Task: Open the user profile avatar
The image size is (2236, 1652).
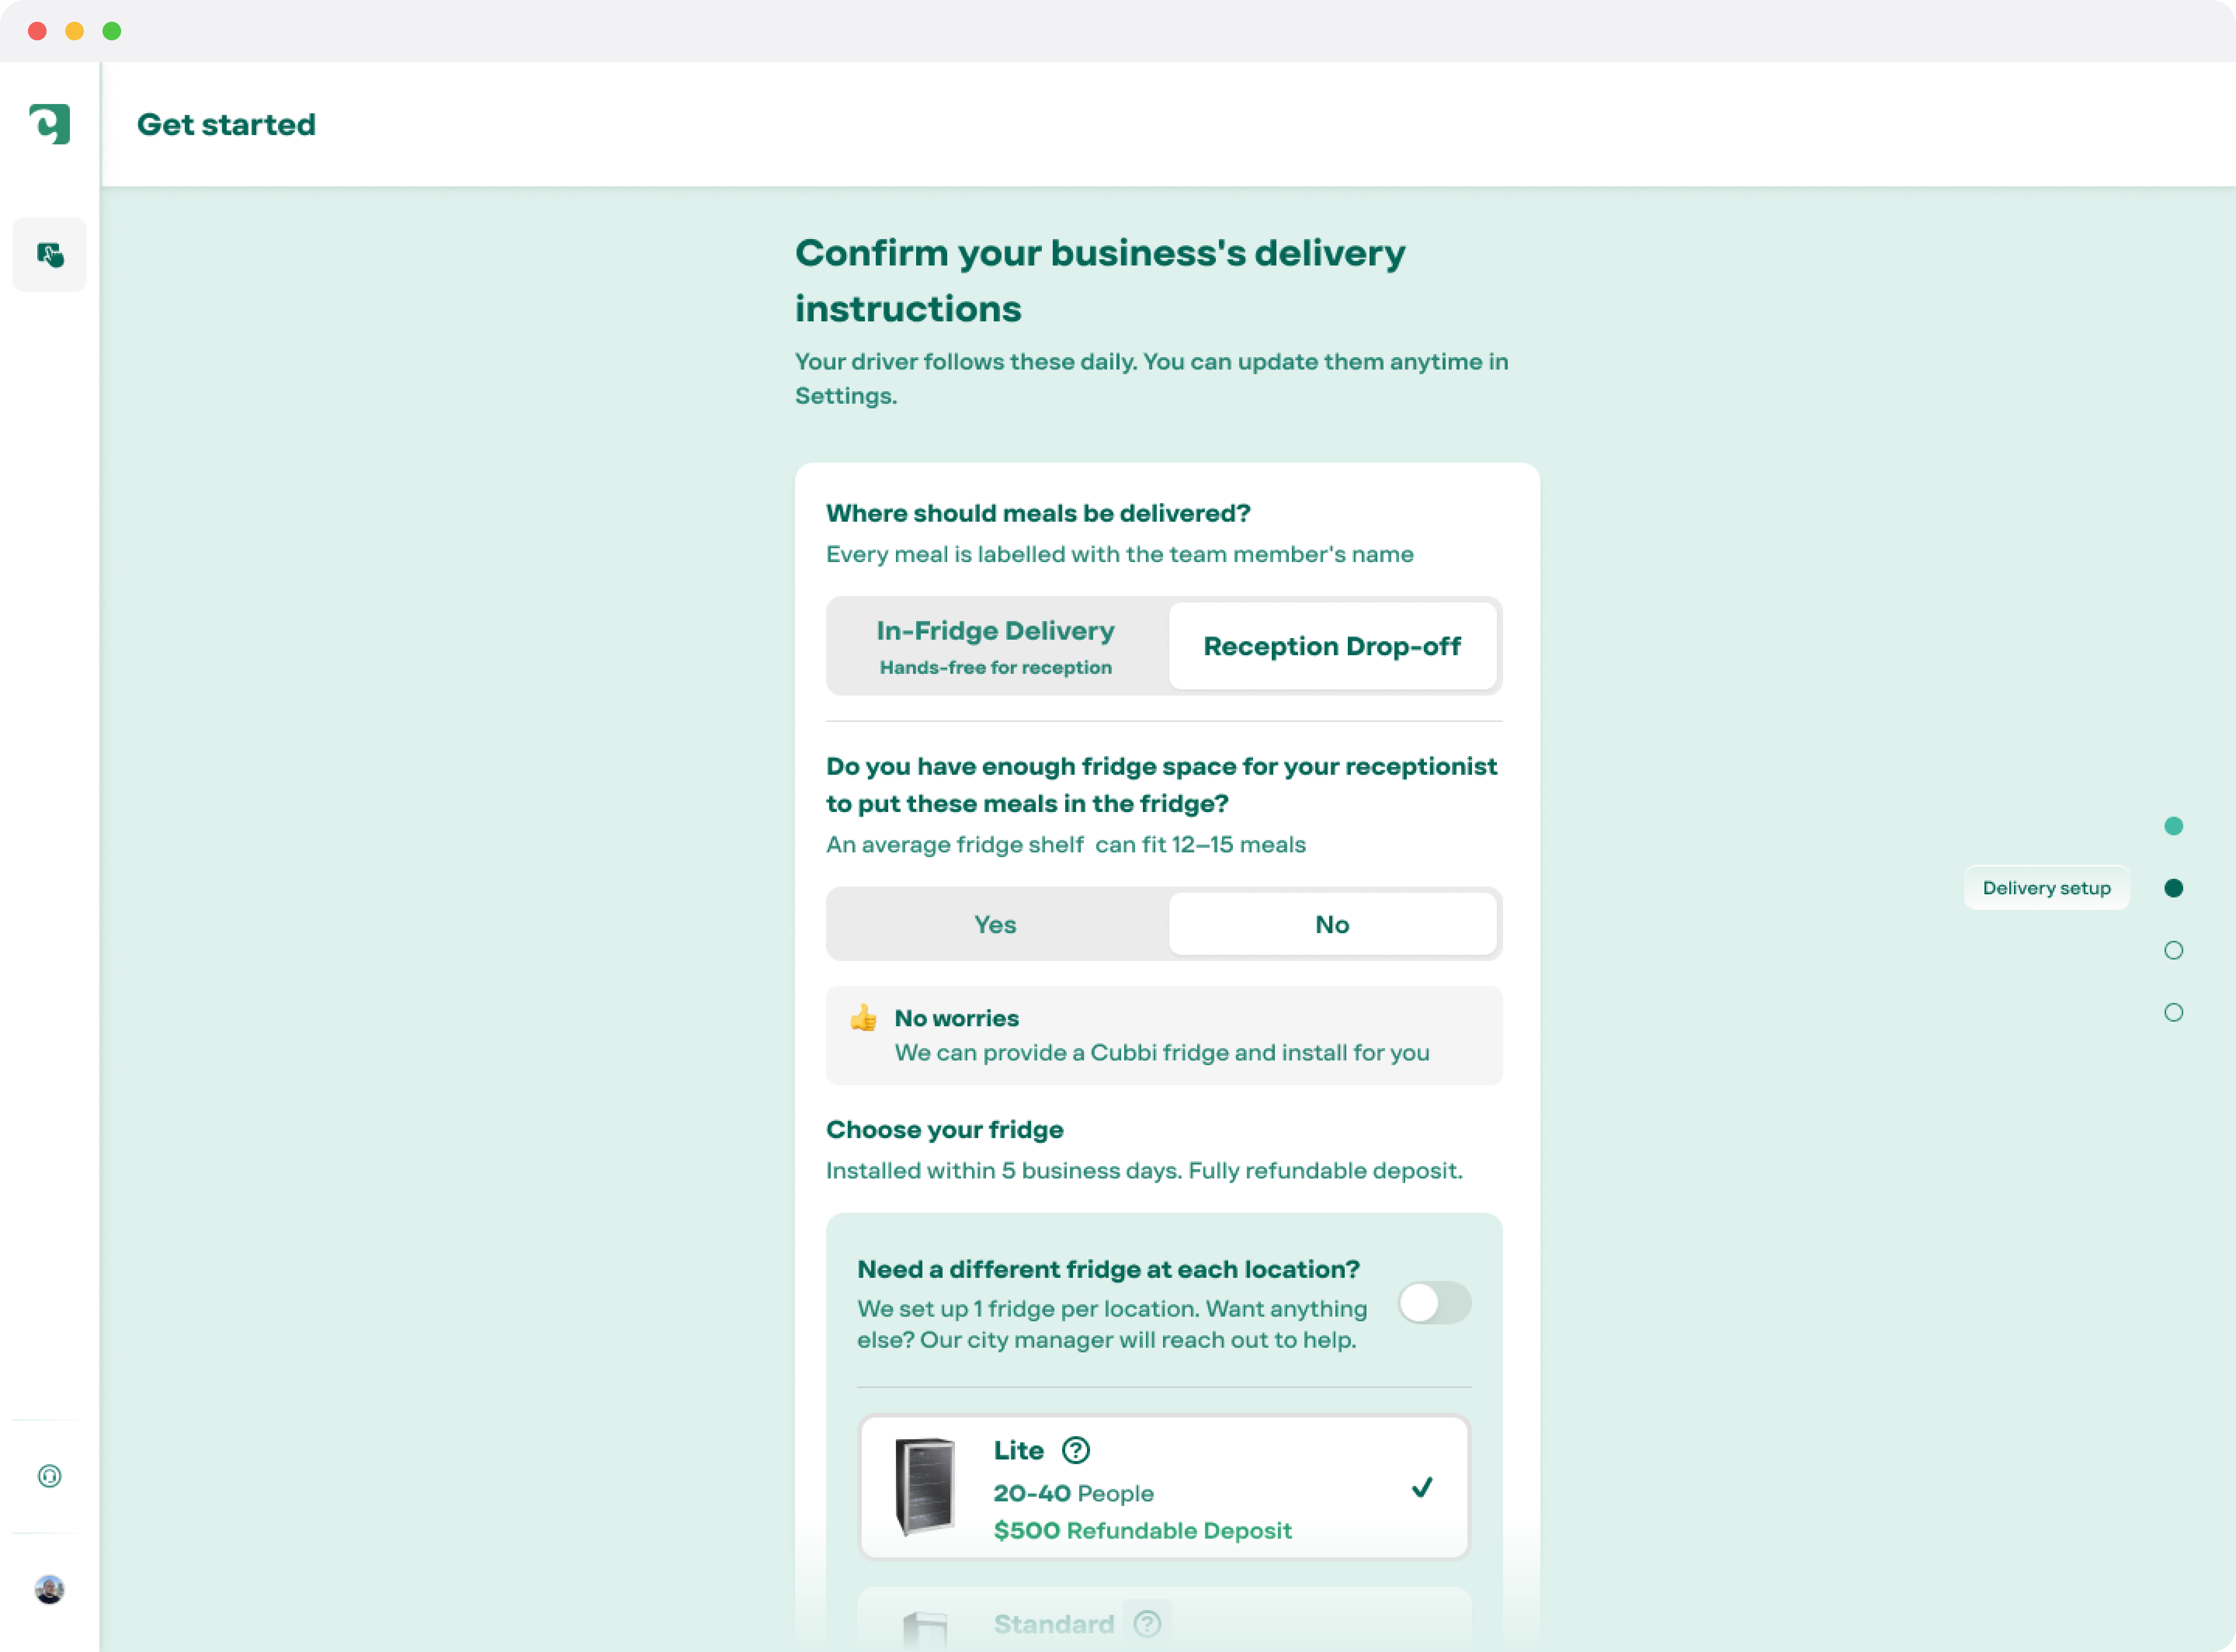Action: click(x=50, y=1589)
